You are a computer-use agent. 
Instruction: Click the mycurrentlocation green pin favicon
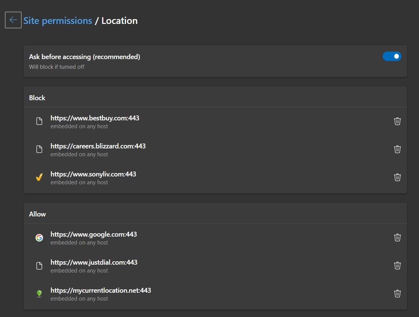(x=39, y=293)
